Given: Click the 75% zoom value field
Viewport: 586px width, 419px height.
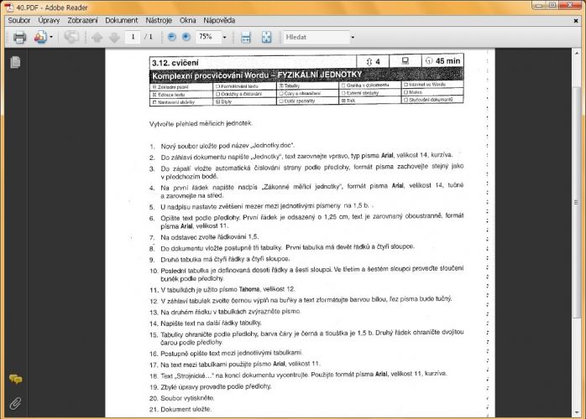Looking at the screenshot, I should (208, 37).
